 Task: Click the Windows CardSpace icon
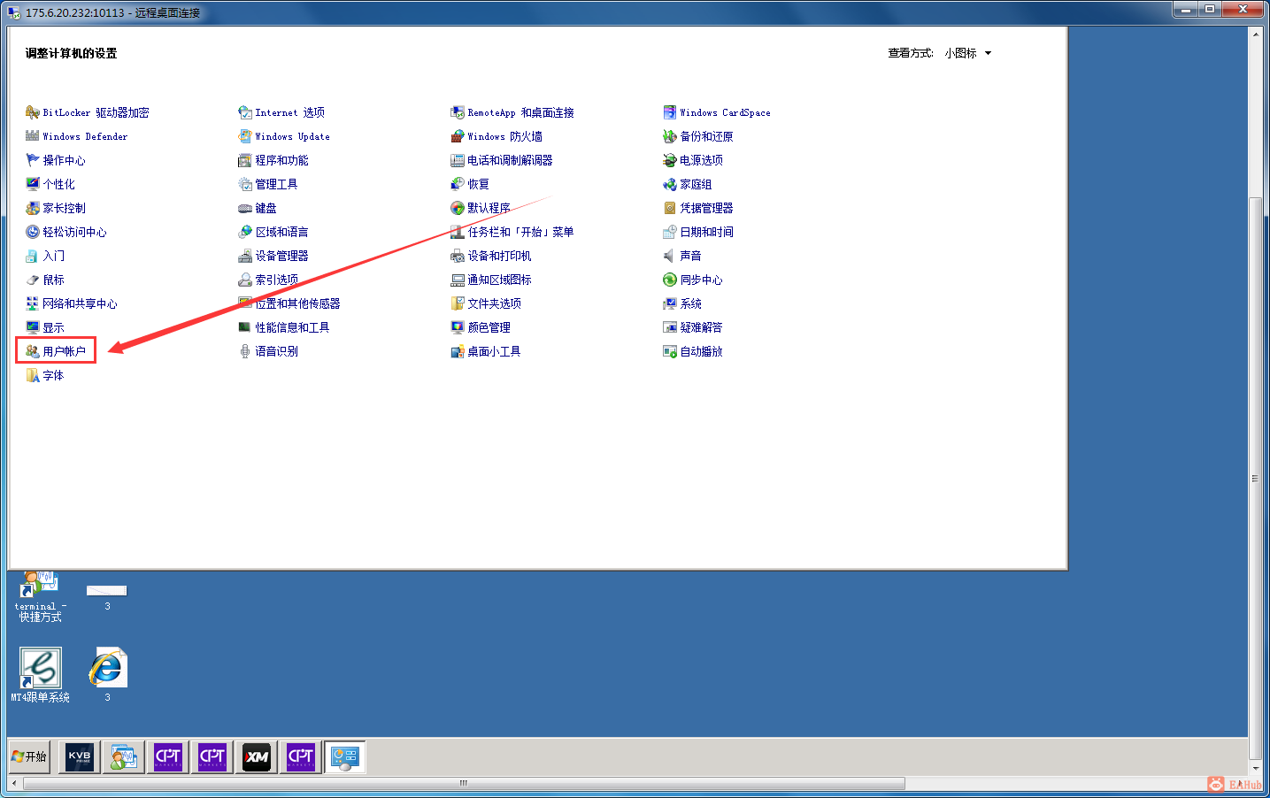coord(670,112)
